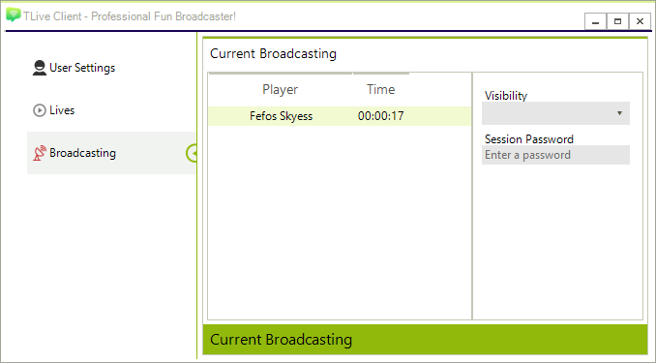Go to the Lives section
The width and height of the screenshot is (656, 363).
[x=111, y=110]
